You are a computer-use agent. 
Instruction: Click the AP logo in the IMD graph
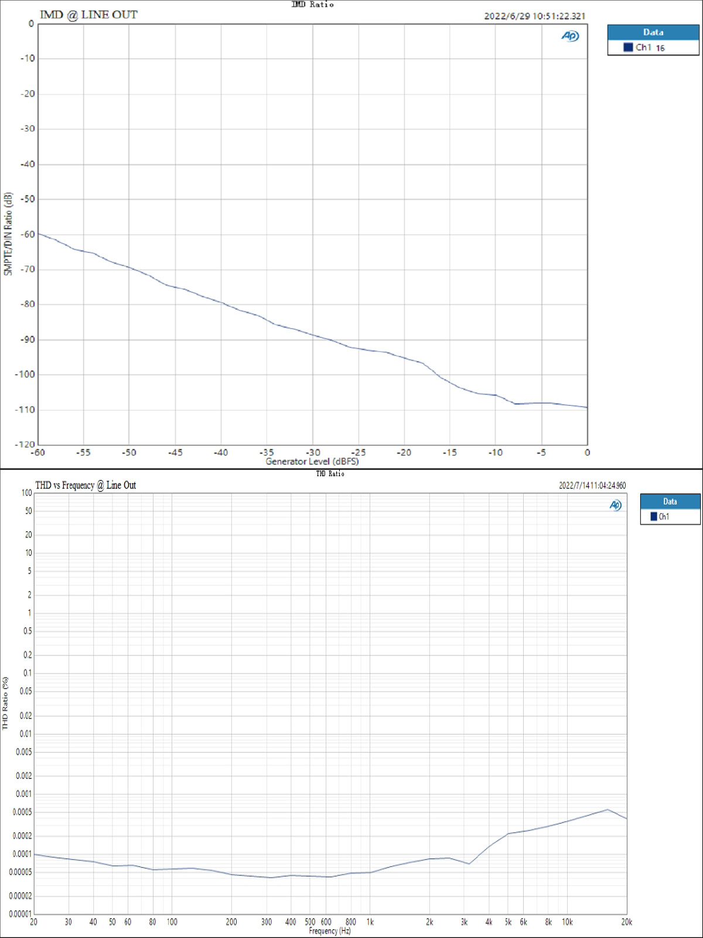pos(570,36)
